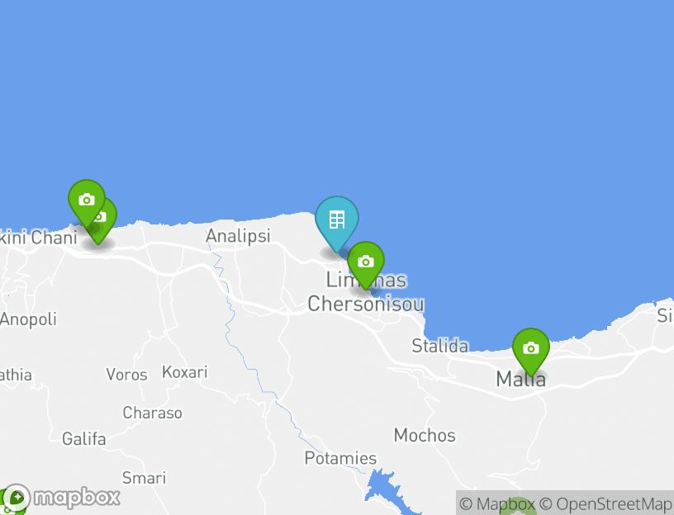Click the Smari village label
Viewport: 674px width, 515px height.
(x=144, y=478)
